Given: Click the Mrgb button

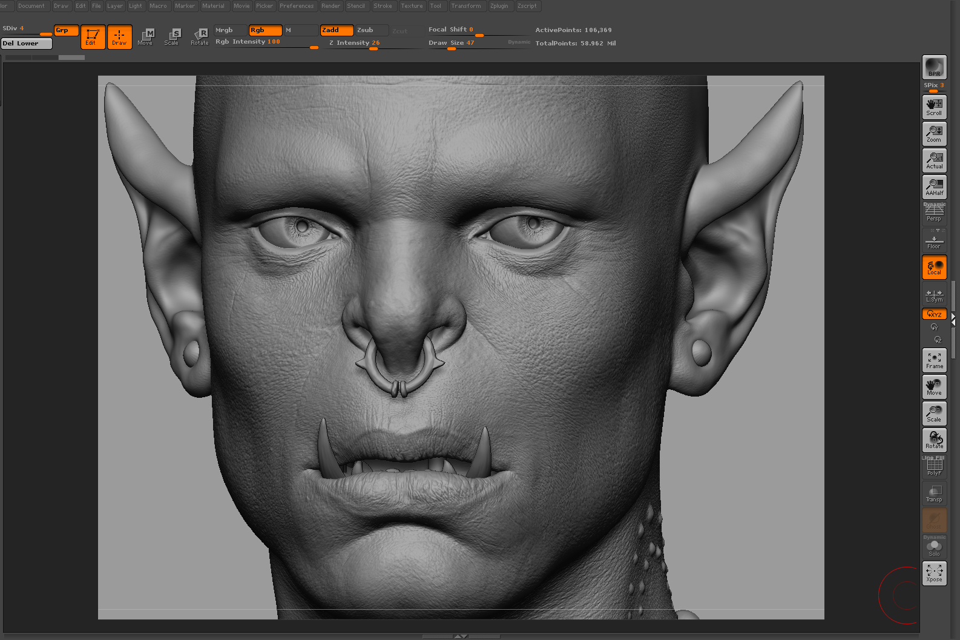Looking at the screenshot, I should pos(231,30).
